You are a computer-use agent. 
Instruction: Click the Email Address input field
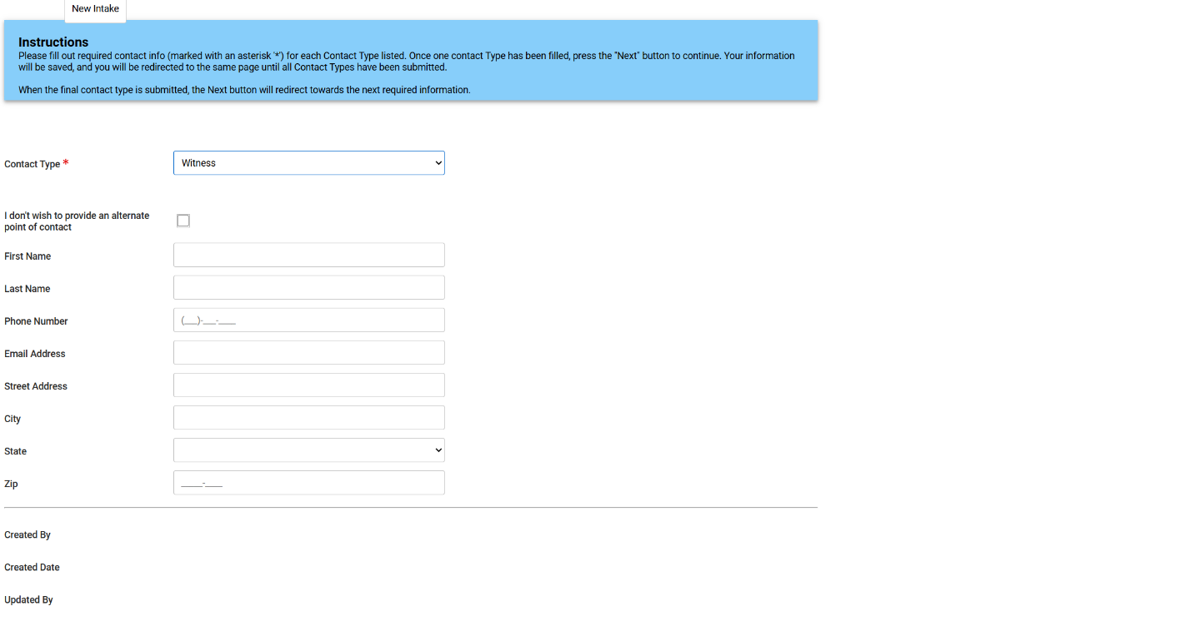[x=308, y=353]
